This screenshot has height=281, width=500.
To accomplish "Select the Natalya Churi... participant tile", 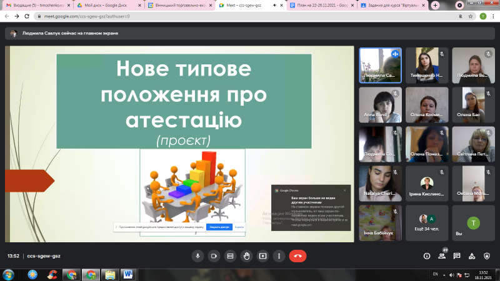I will coord(380,184).
